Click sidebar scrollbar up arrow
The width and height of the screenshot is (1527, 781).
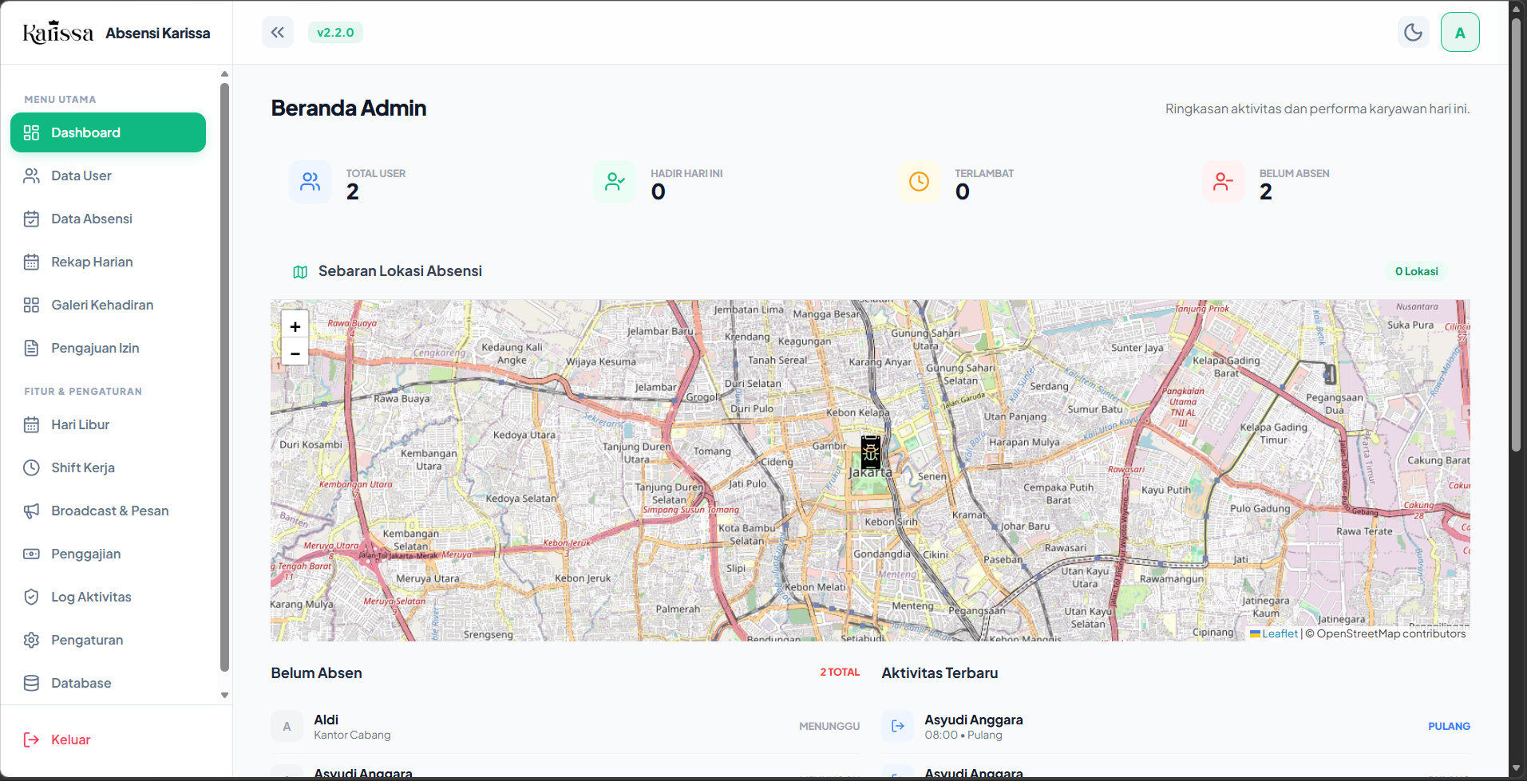click(224, 74)
